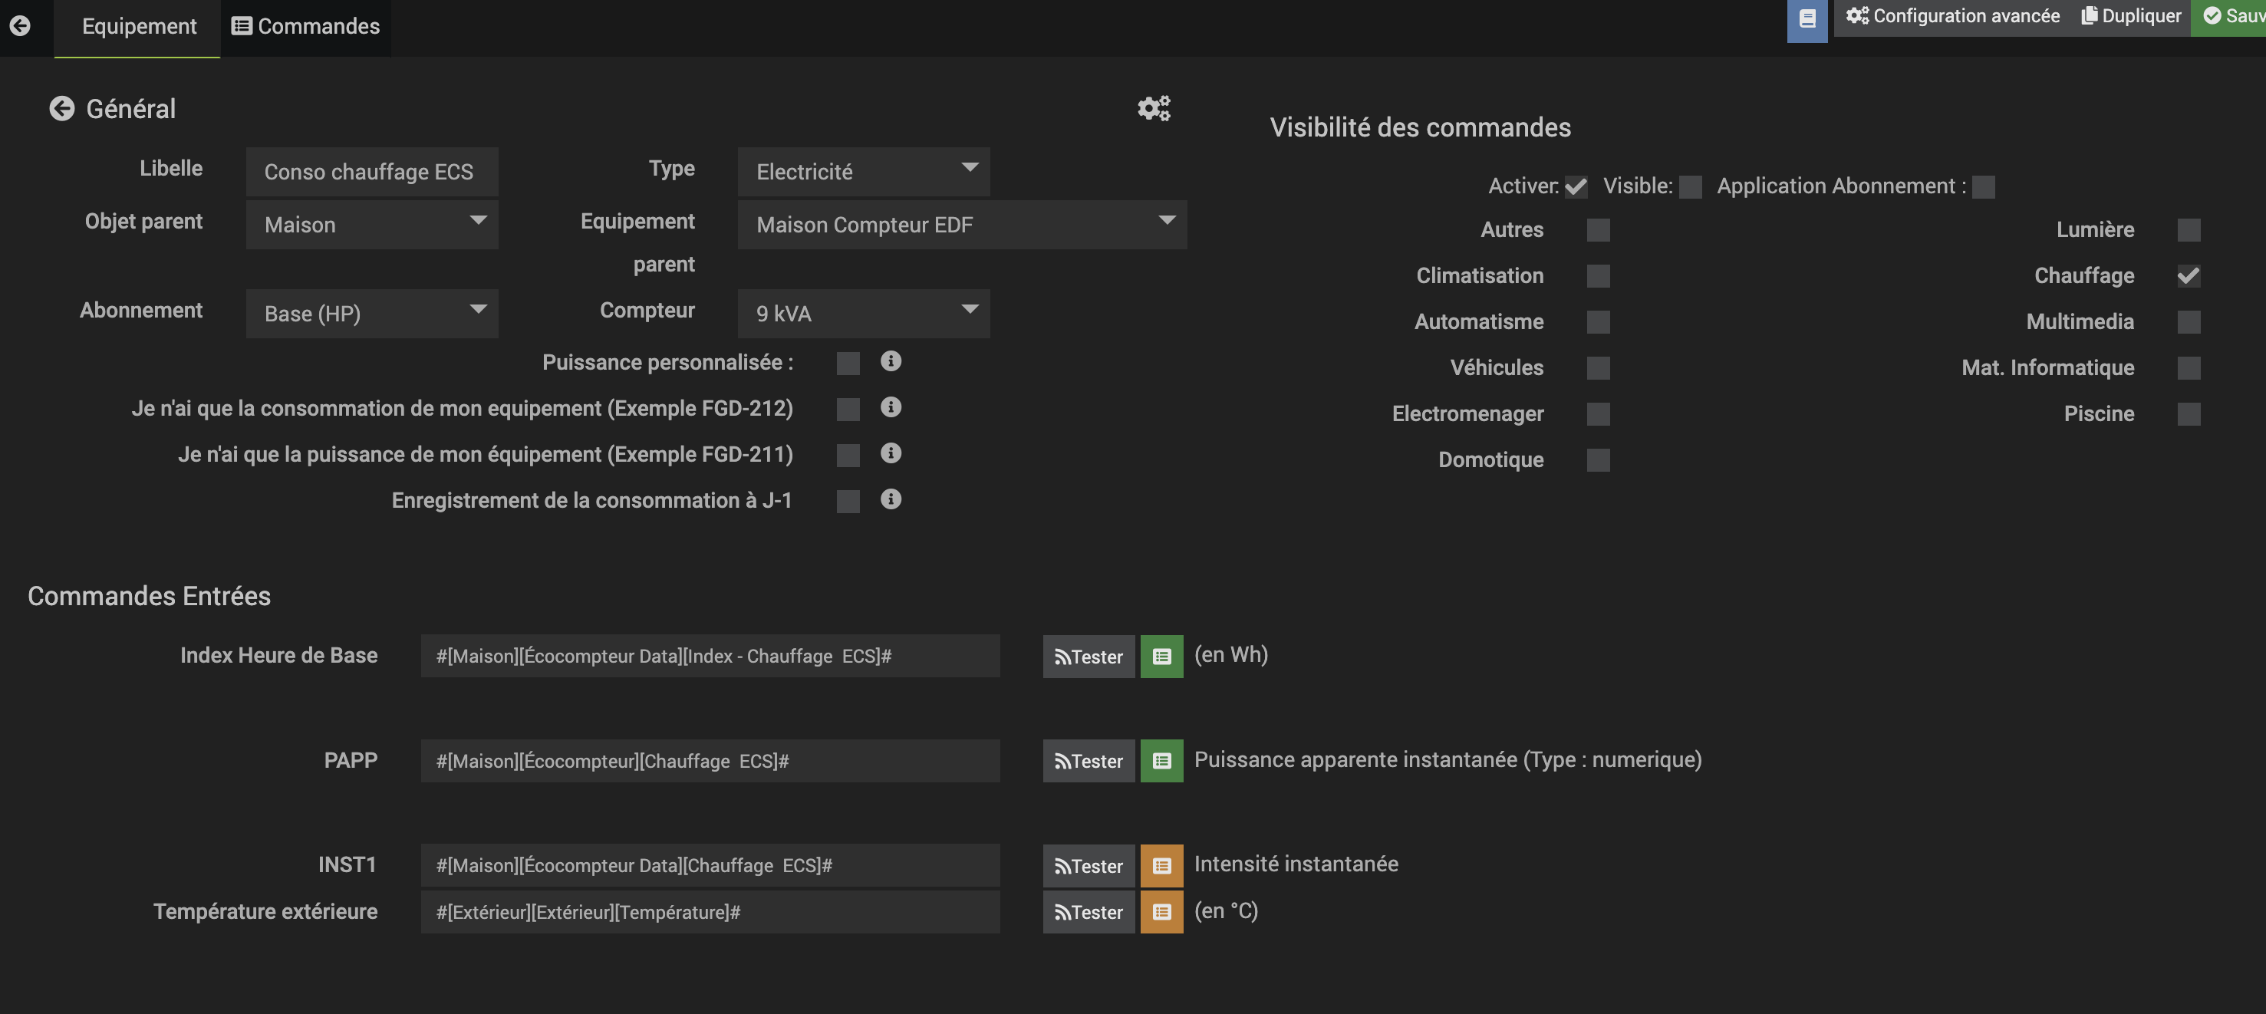Check the Mat. Informatique checkbox
Image resolution: width=2266 pixels, height=1014 pixels.
click(2189, 367)
